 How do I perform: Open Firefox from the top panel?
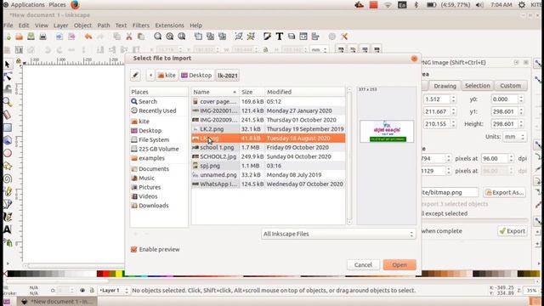[x=75, y=5]
